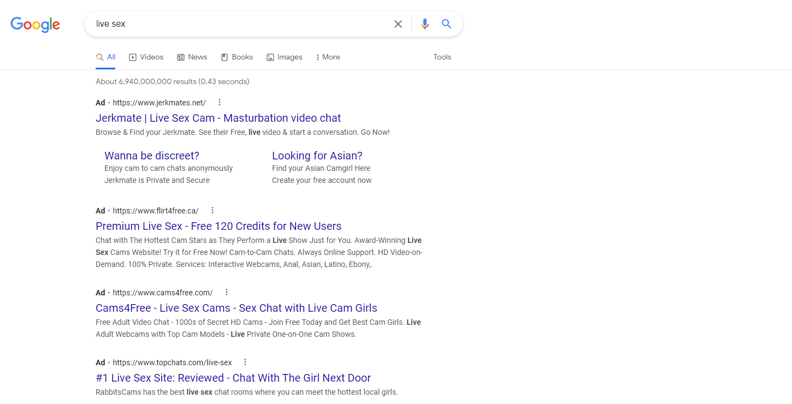Viewport: 792px width, 404px height.
Task: Clear the search box with the X icon
Action: click(x=398, y=24)
